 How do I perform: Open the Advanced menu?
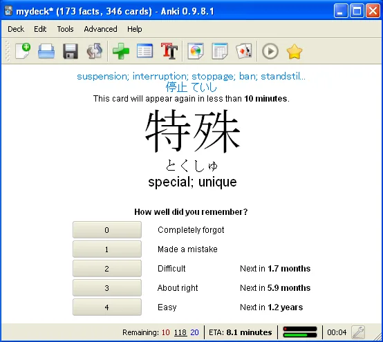point(100,29)
